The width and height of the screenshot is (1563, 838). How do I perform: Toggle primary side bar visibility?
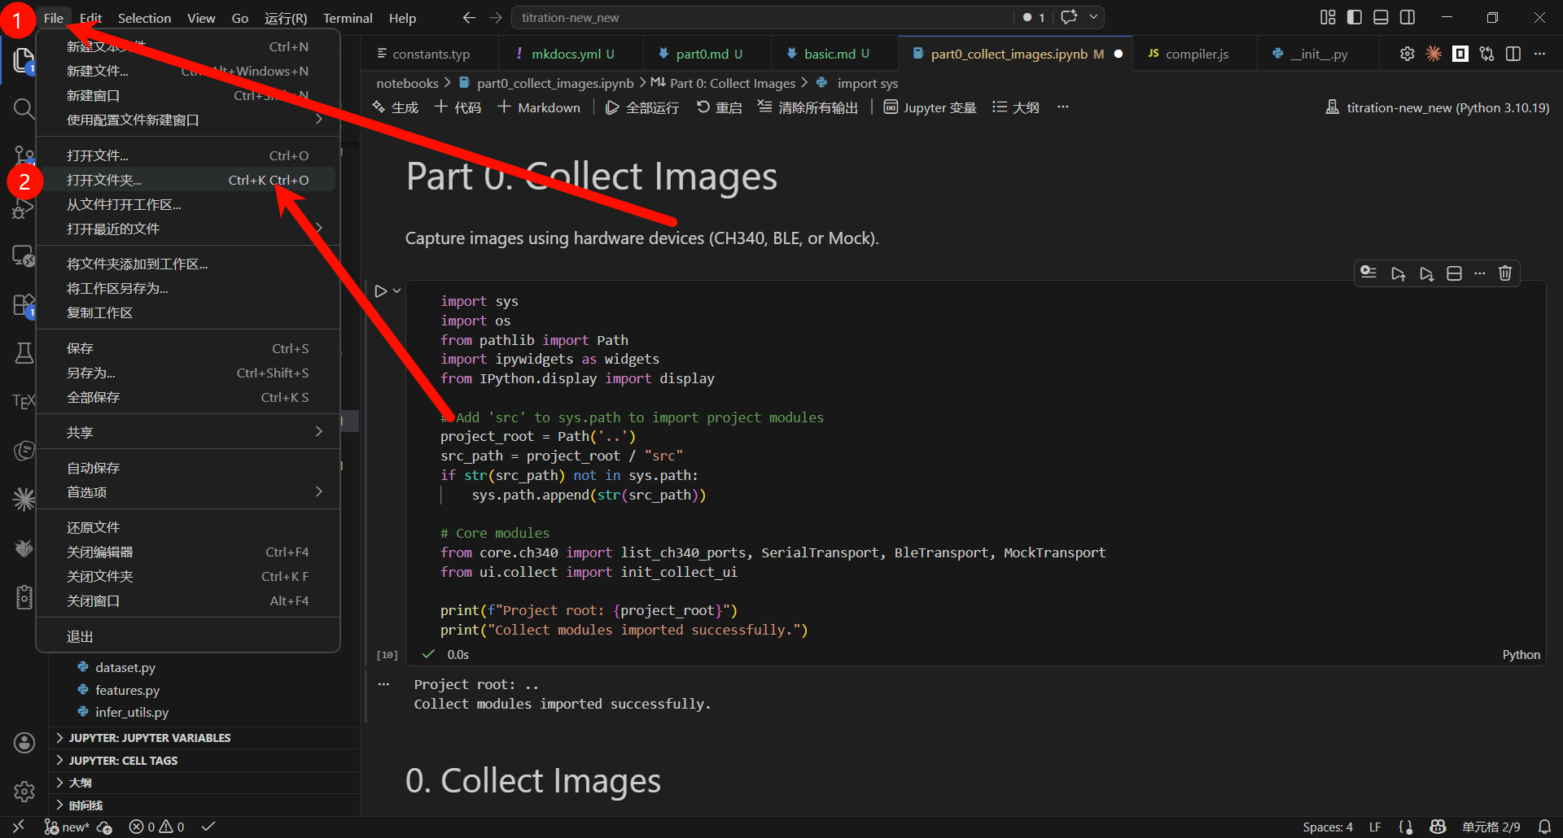pos(1355,17)
